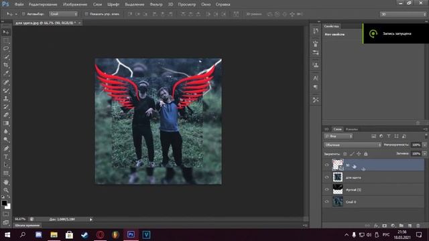The image size is (429, 241).
Task: Open the 3D workspace dropdown
Action: [403, 14]
